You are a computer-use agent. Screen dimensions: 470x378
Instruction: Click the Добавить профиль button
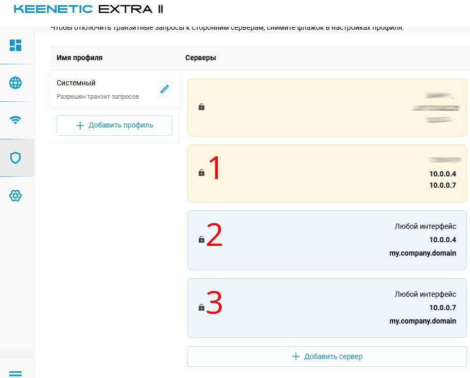pos(114,125)
